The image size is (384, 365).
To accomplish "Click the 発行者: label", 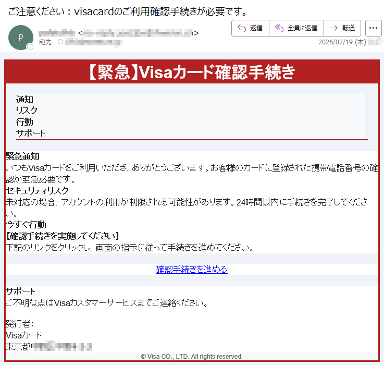I will click(20, 324).
